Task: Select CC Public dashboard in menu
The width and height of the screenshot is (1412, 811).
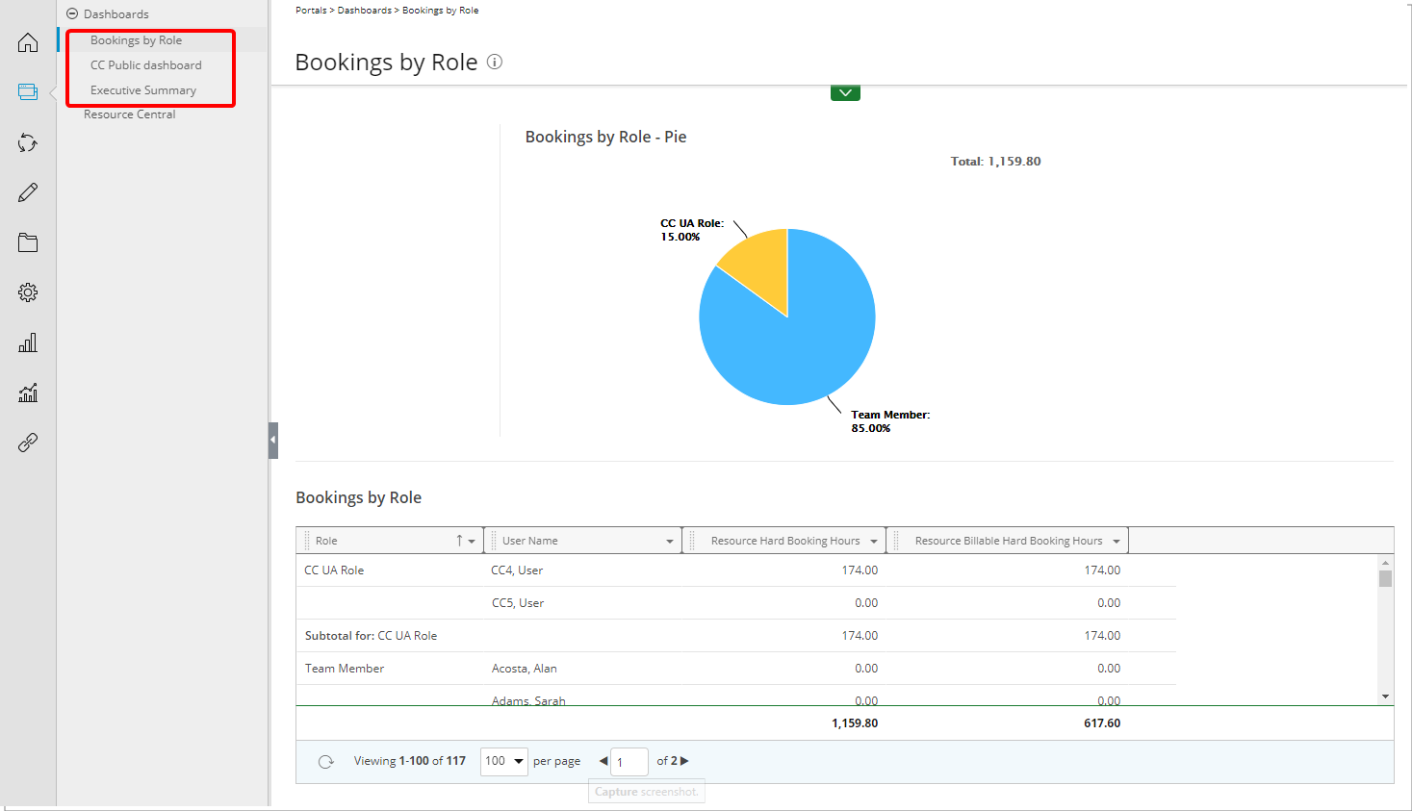Action: click(x=146, y=65)
